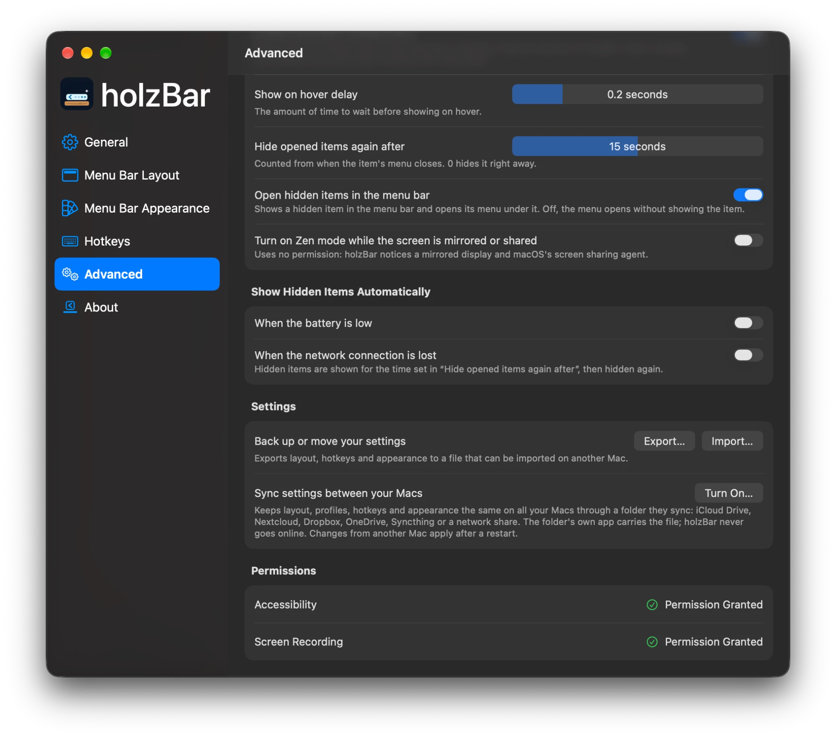Screen dimensions: 836x738
Task: Click the holzBar app logo icon
Action: tap(77, 94)
